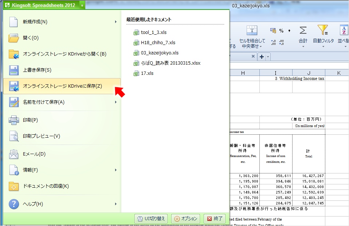Click cell containing 284,675
The height and width of the screenshot is (226, 349).
(276, 203)
